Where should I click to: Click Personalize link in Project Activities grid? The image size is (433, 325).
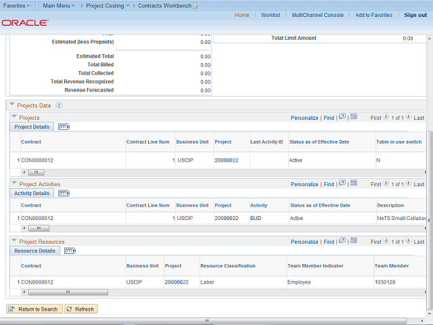point(304,184)
